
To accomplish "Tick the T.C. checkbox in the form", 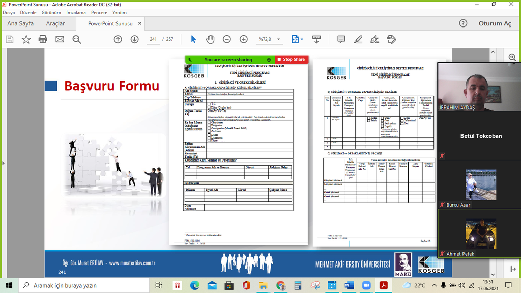I will click(208, 104).
